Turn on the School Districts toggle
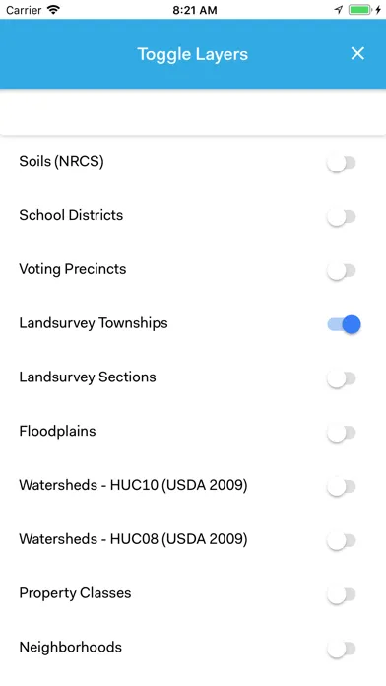This screenshot has height=686, width=386. click(x=342, y=217)
